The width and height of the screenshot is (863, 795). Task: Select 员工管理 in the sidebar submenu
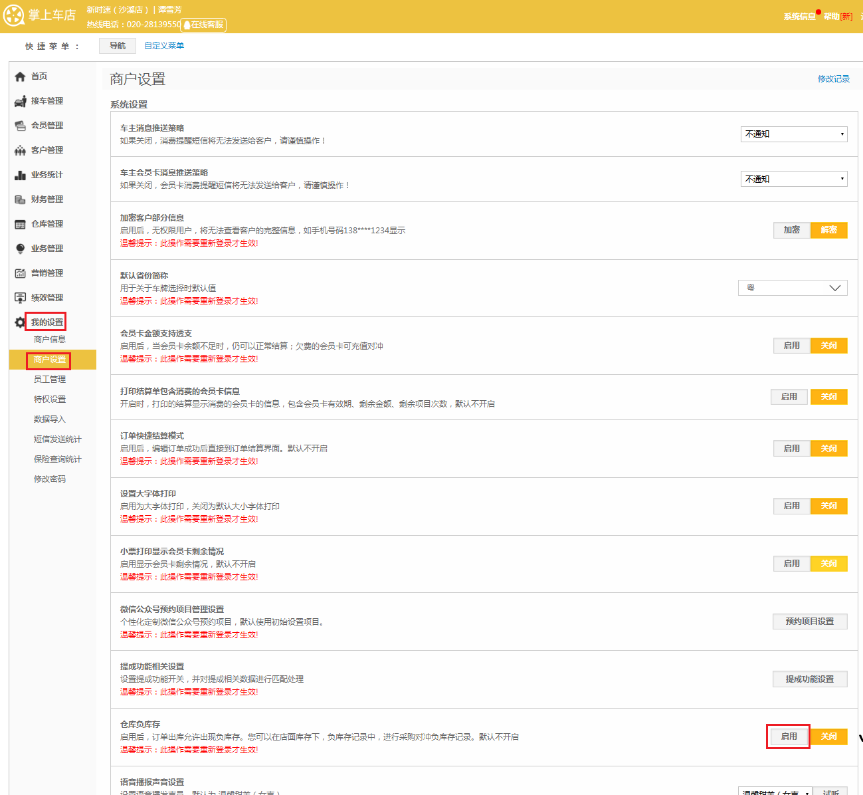(x=50, y=380)
